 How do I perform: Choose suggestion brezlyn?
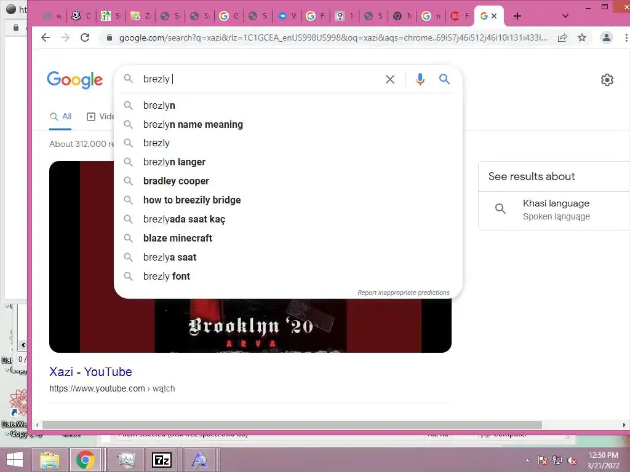click(288, 106)
